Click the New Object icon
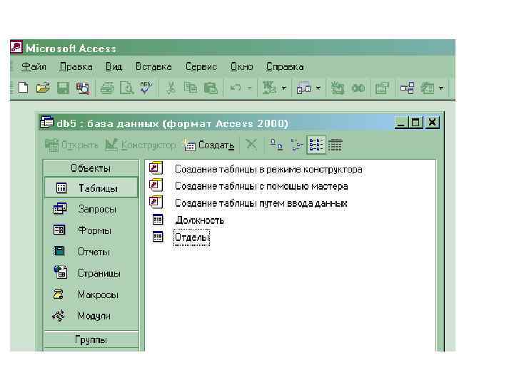 [x=428, y=88]
